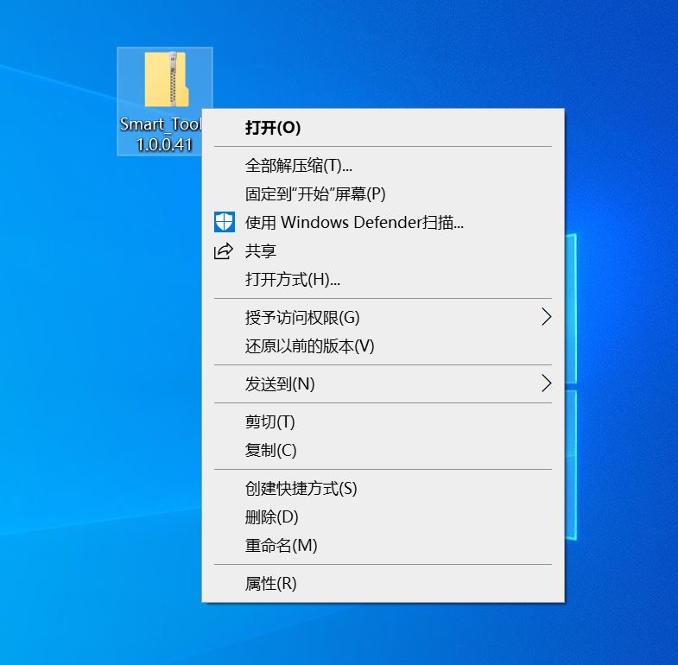Viewport: 678px width, 665px height.
Task: Choose 创建快捷方式(S) menu entry
Action: pyautogui.click(x=301, y=489)
